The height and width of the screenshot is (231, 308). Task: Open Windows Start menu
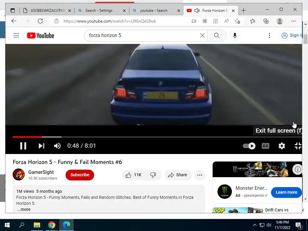7,225
